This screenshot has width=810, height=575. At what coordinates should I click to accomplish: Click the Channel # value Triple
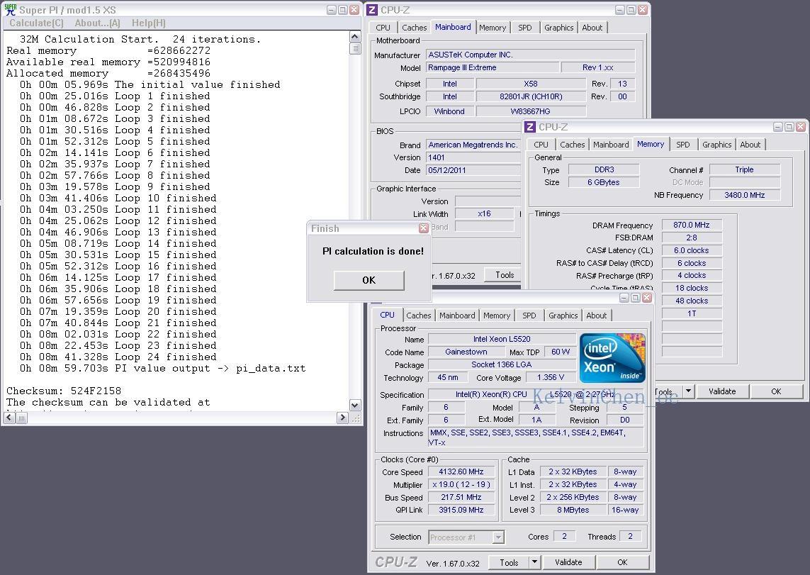click(744, 169)
